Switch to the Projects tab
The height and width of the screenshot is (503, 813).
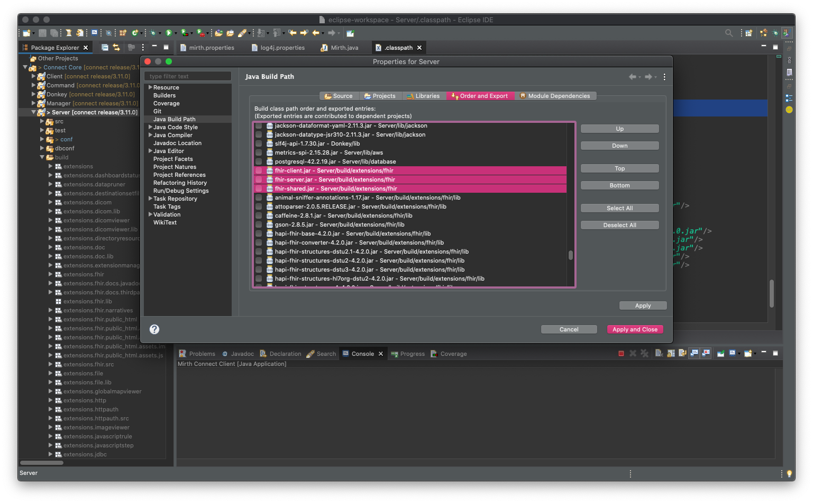click(380, 96)
